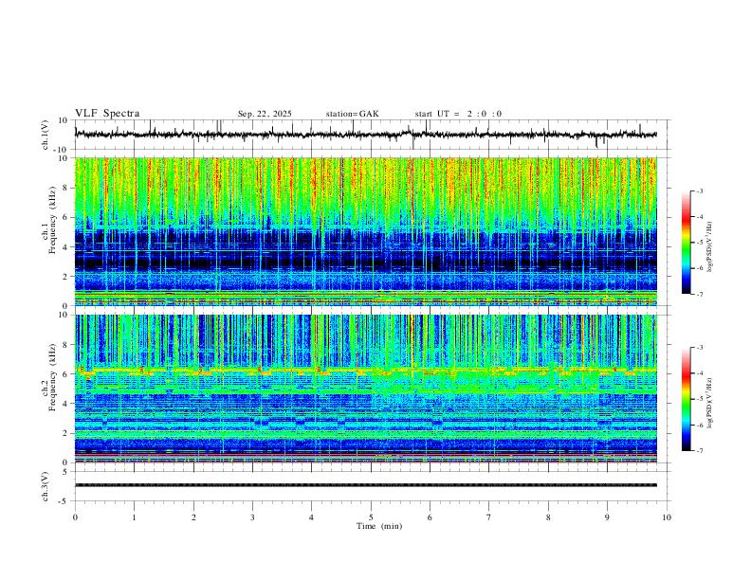Click time axis tick label "3"
The width and height of the screenshot is (751, 580).
[252, 517]
